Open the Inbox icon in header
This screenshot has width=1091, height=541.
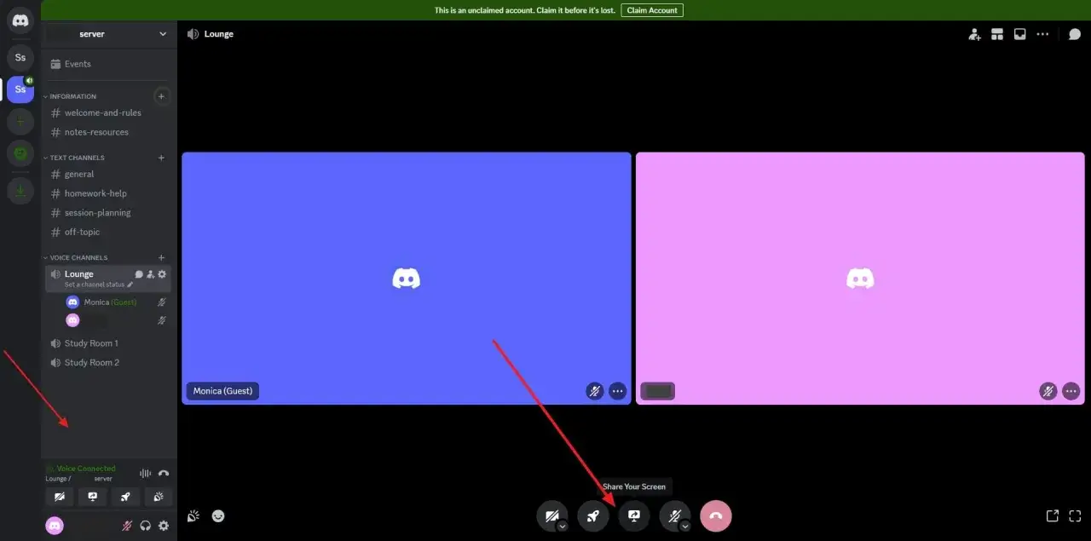tap(1019, 34)
